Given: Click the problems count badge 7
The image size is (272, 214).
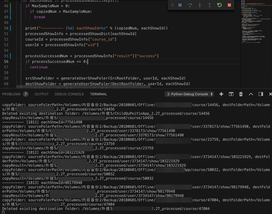Looking at the screenshot, I should pos(26,94).
